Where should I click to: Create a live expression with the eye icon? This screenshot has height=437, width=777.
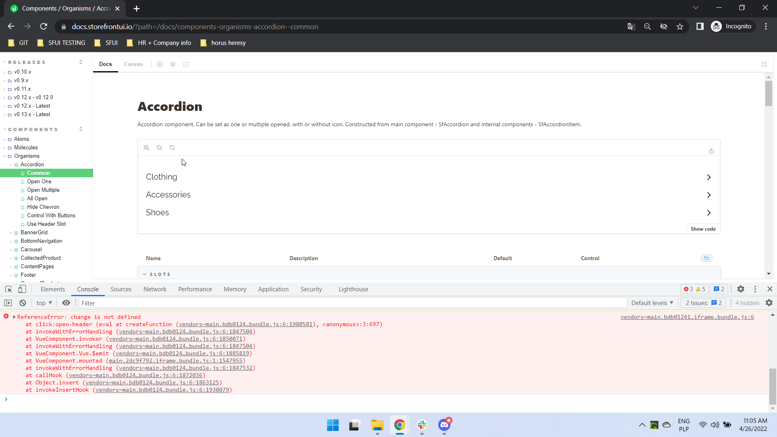pyautogui.click(x=66, y=303)
